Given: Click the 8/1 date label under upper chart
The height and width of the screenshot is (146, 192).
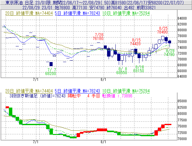Looking at the screenshot, I should [x=103, y=80].
